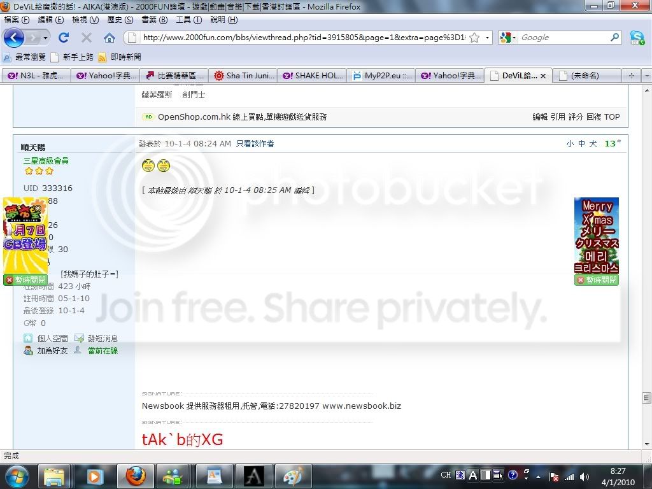Image resolution: width=652 pixels, height=489 pixels.
Task: Select the large font size option
Action: (593, 144)
